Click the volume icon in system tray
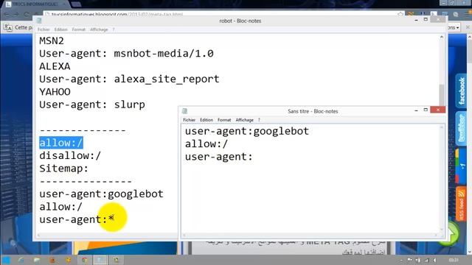 pyautogui.click(x=434, y=260)
